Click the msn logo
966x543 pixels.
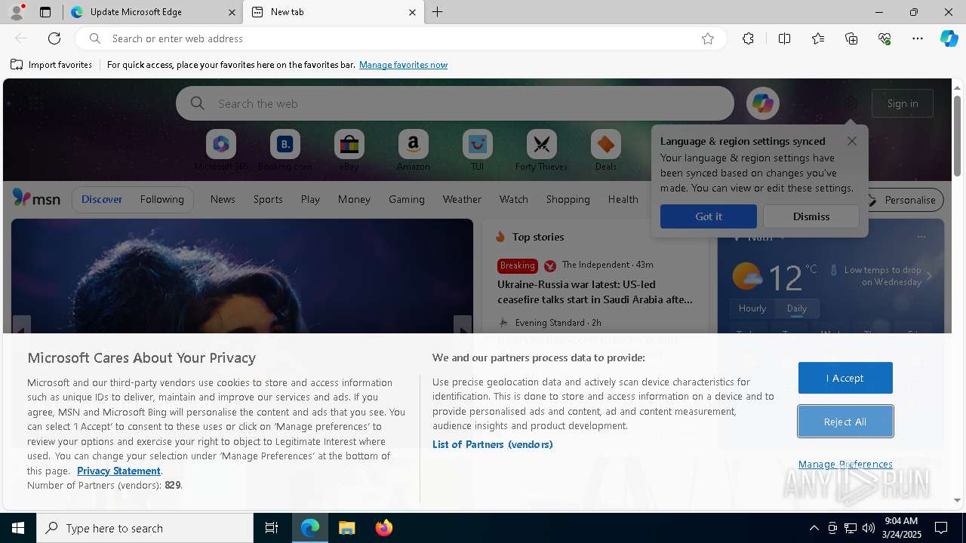point(36,198)
